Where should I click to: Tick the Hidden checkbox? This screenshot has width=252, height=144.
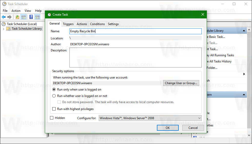[52, 118]
